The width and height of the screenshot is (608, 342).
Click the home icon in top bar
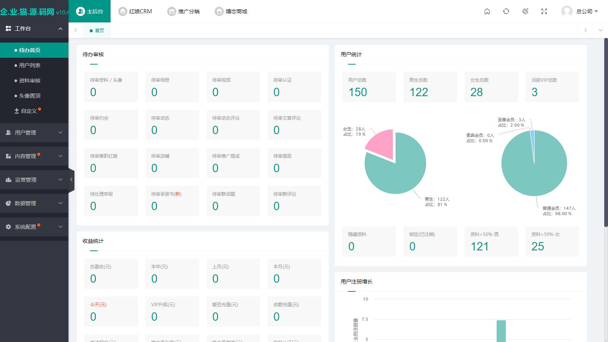487,11
